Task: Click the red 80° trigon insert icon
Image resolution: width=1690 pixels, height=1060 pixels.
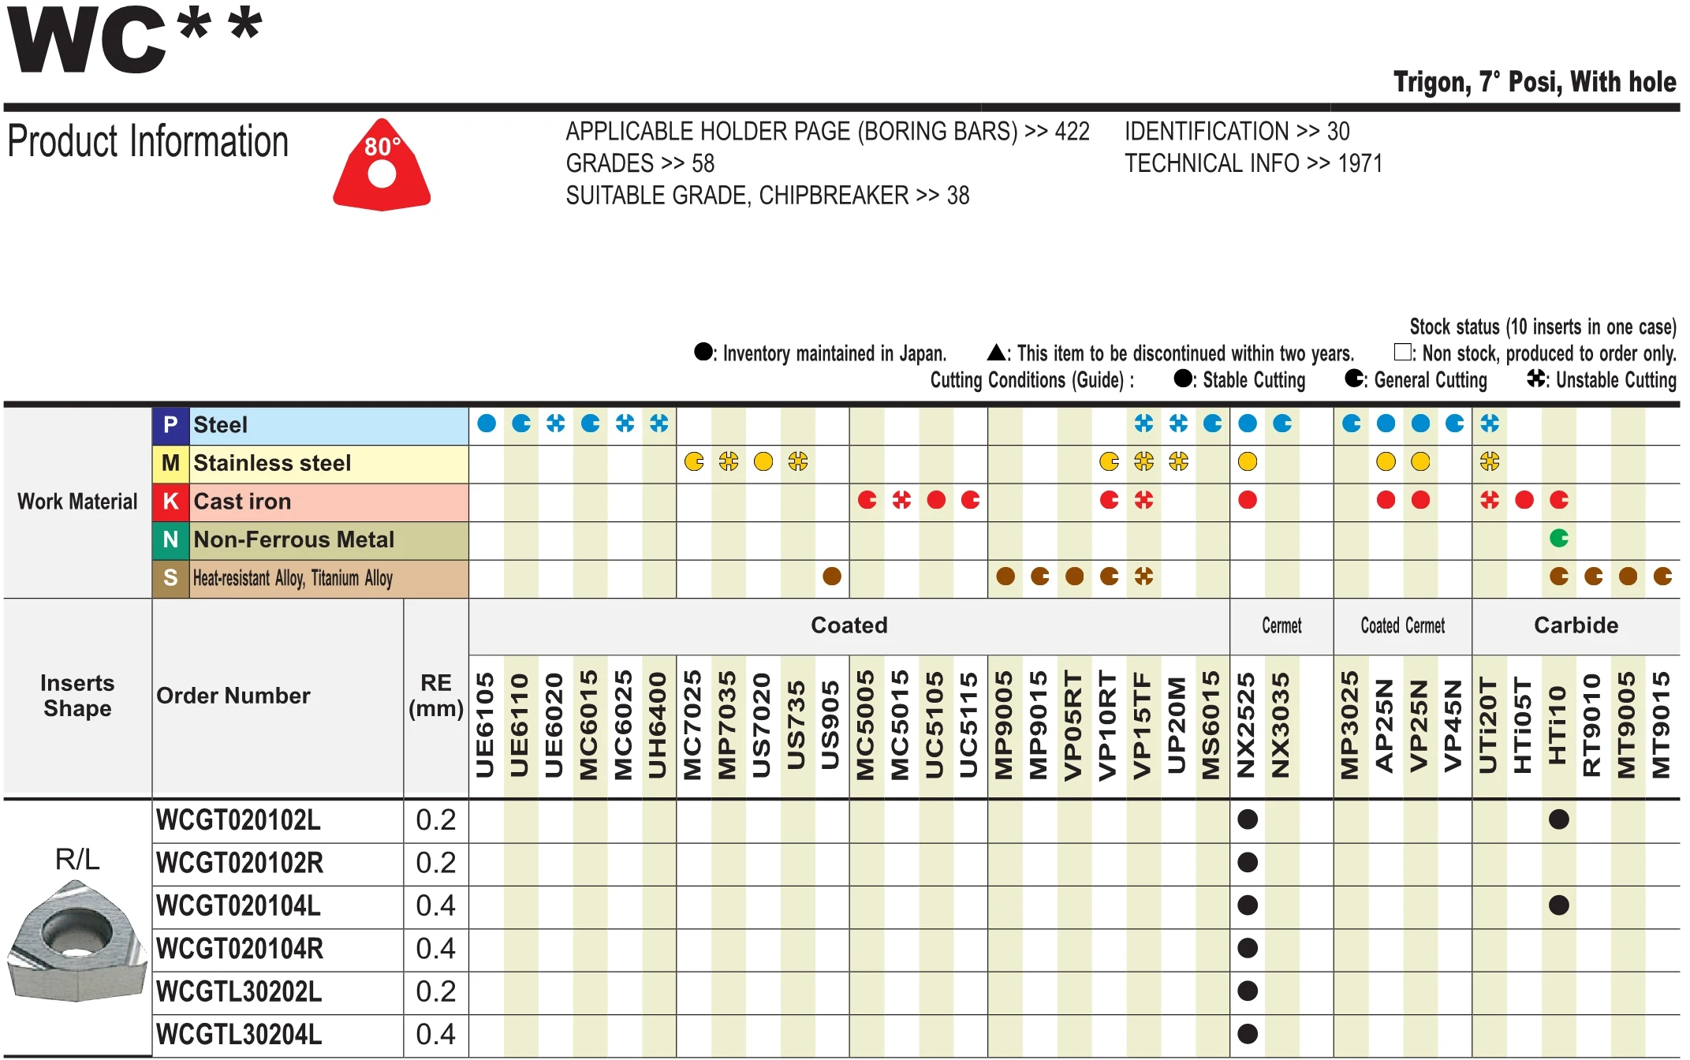Action: tap(382, 166)
